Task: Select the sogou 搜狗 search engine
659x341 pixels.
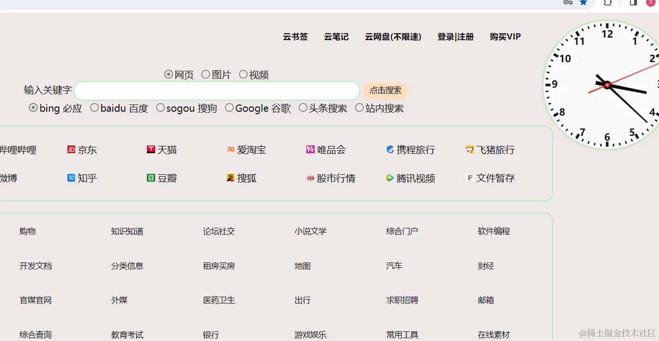Action: (160, 108)
